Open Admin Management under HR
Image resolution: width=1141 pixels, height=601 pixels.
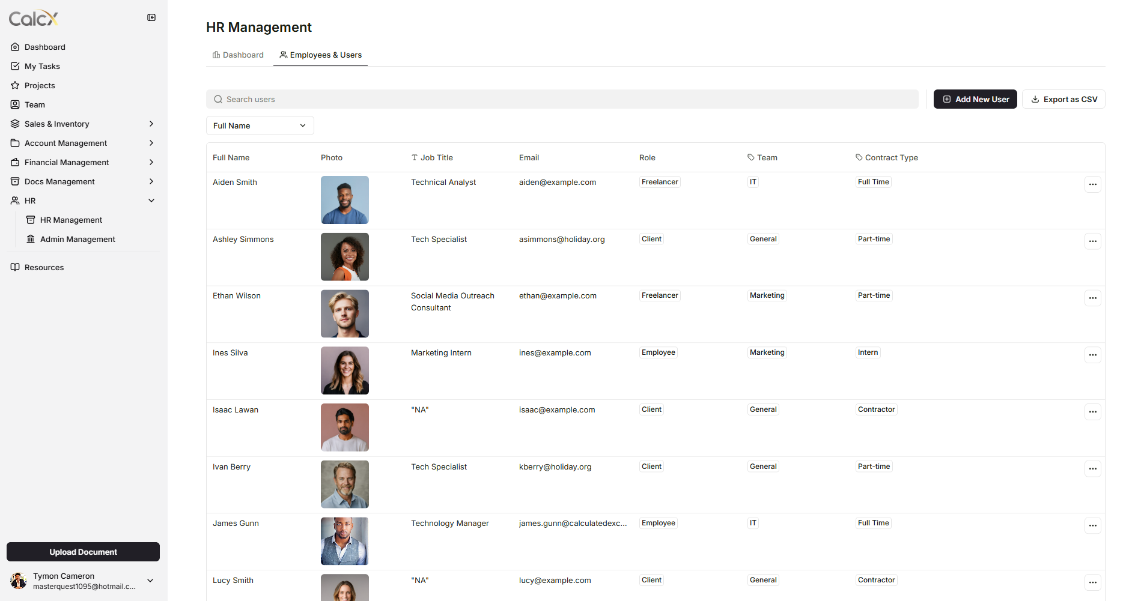[x=77, y=239]
